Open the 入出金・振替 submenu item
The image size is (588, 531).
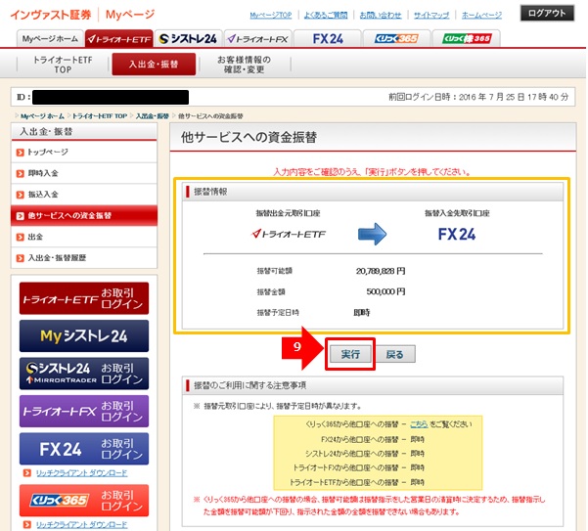tap(154, 65)
